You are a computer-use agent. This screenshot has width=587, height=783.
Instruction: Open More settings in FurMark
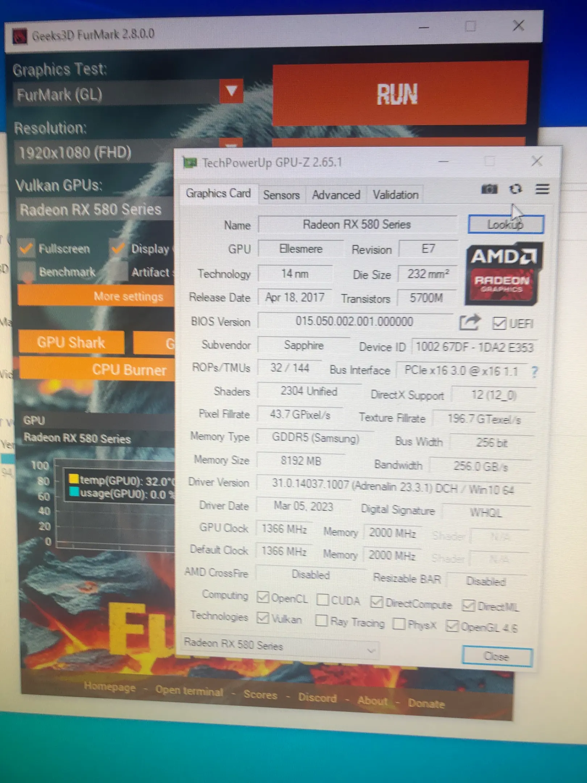97,296
